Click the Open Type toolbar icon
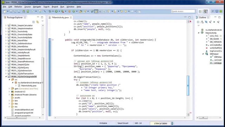The width and height of the screenshot is (225, 127). pyautogui.click(x=81, y=11)
